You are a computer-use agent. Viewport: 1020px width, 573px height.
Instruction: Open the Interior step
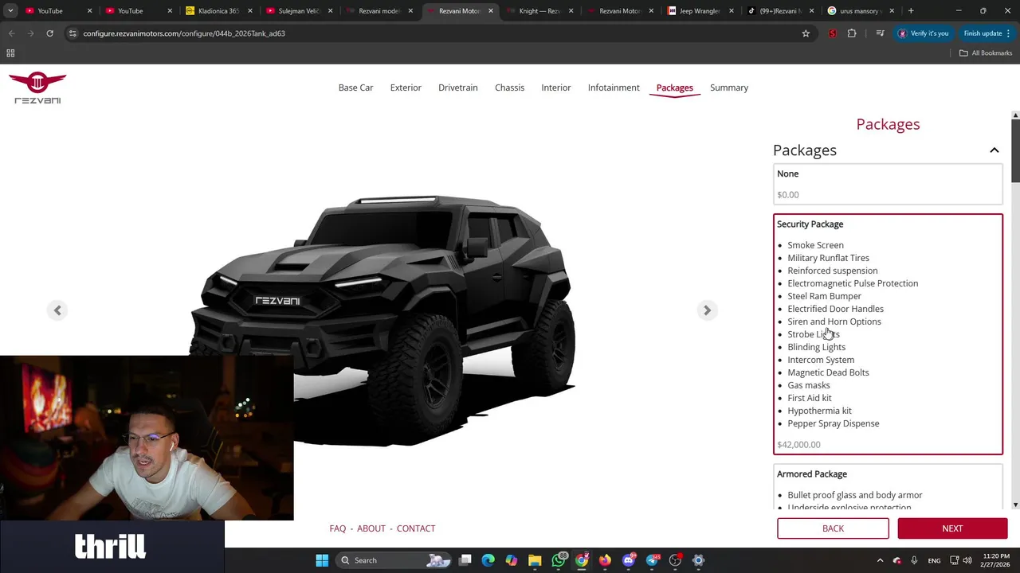556,88
